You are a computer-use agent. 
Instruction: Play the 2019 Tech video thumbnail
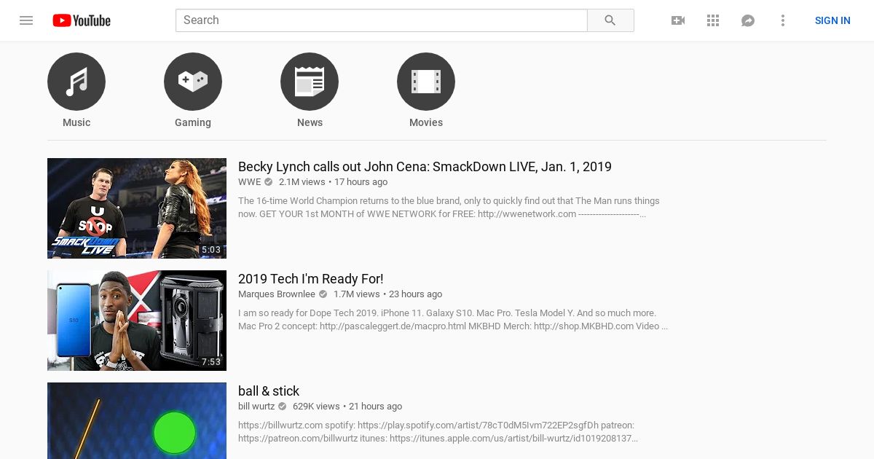pos(137,321)
